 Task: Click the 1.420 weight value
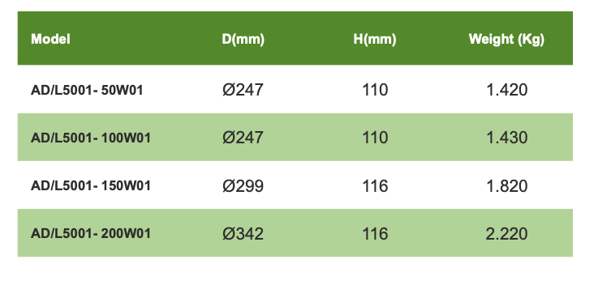click(x=507, y=90)
